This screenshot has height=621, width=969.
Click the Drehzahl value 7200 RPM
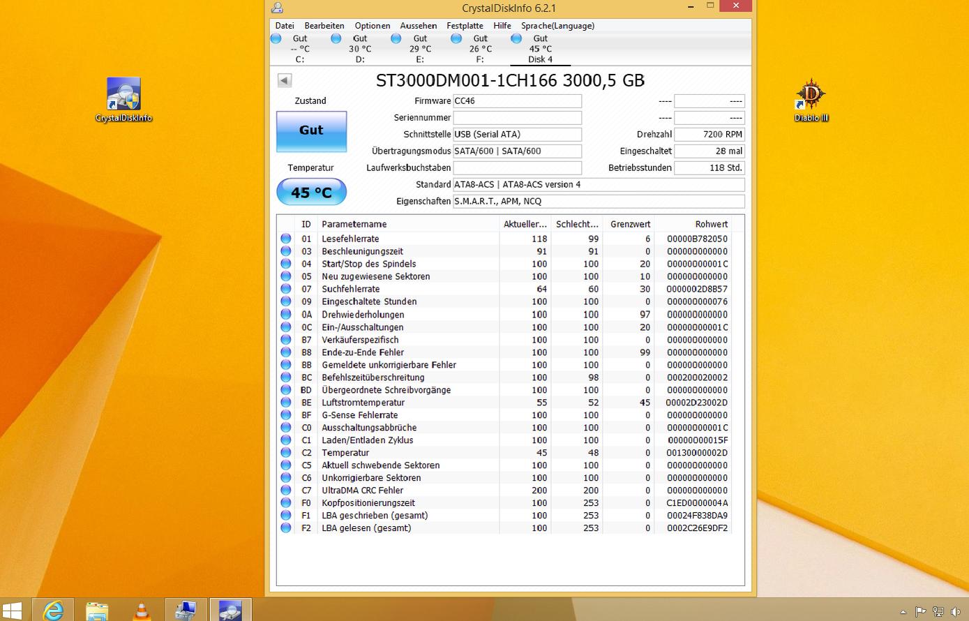[x=709, y=135]
